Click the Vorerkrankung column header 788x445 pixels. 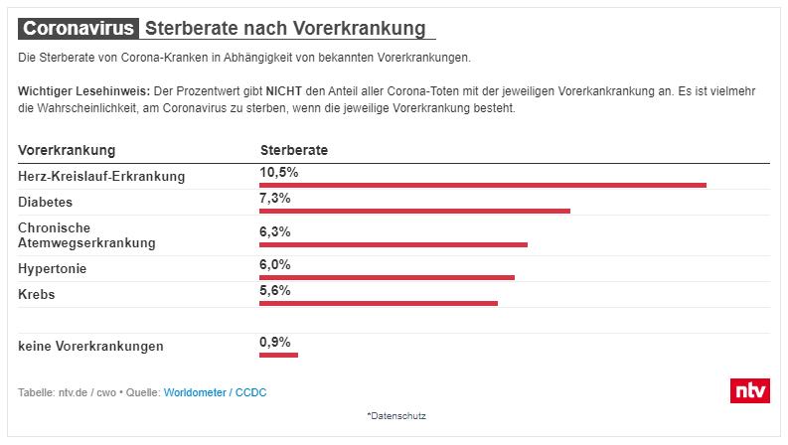click(67, 150)
